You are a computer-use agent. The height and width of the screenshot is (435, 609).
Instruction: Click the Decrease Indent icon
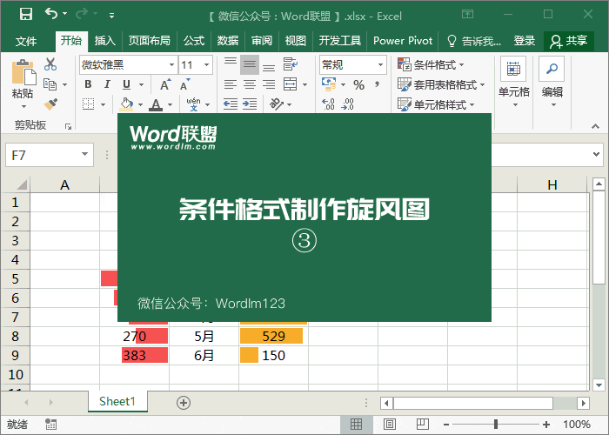point(231,104)
